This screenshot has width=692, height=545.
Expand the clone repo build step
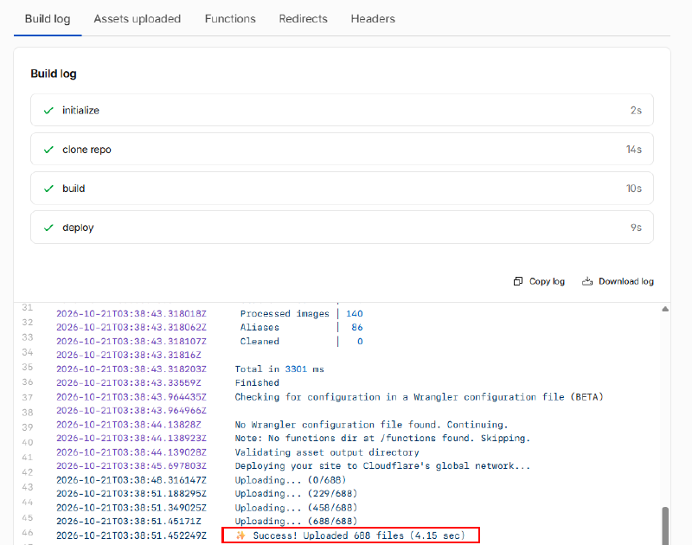[x=342, y=149]
